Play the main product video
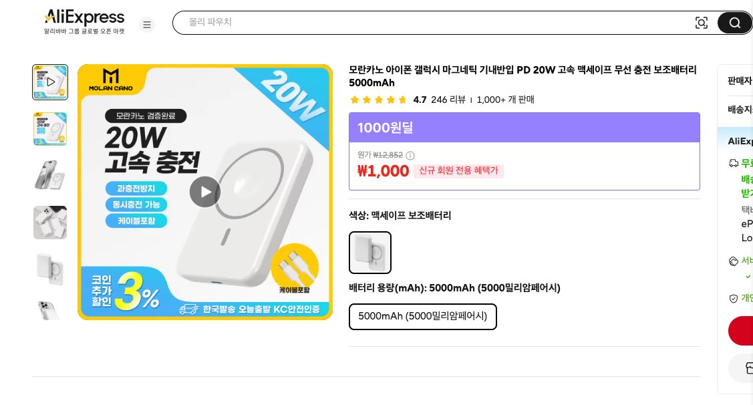 tap(205, 192)
